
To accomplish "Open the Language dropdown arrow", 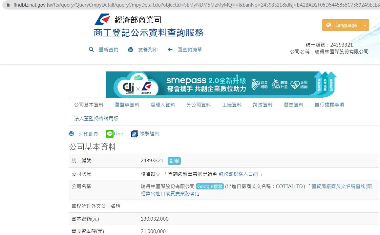I will pos(365,25).
